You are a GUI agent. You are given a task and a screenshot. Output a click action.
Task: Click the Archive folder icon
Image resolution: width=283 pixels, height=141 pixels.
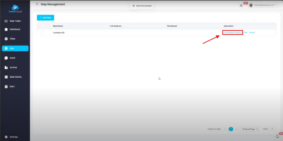6,68
